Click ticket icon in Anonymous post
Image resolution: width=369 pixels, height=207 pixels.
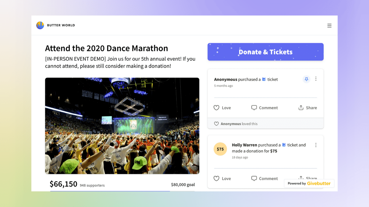[264, 79]
